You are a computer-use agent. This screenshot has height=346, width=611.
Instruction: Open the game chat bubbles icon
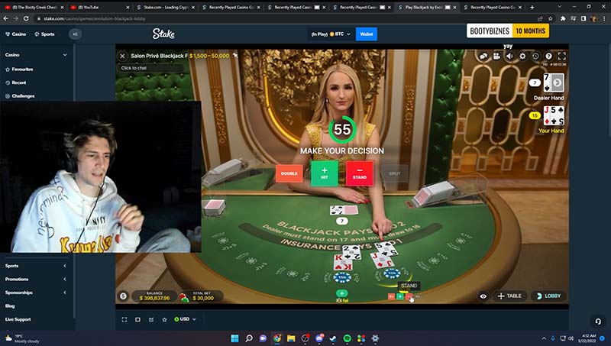click(483, 56)
